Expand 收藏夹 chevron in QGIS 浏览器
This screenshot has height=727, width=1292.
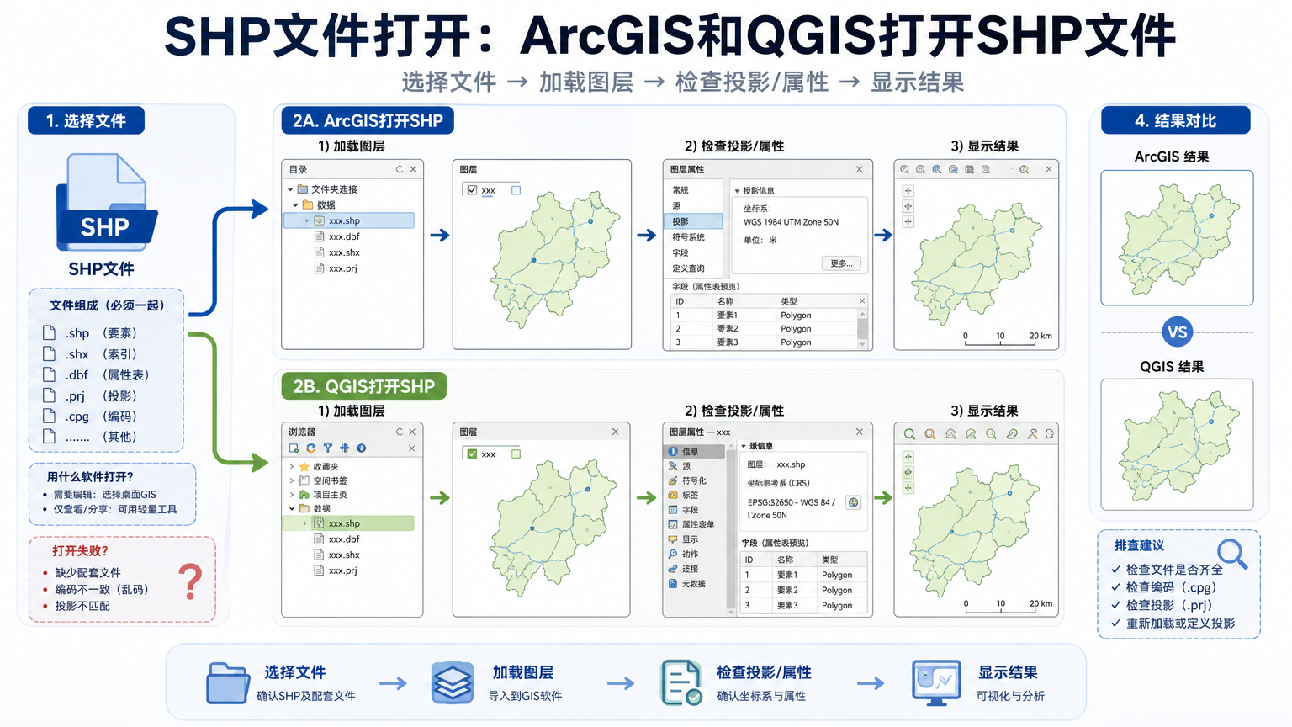click(292, 467)
